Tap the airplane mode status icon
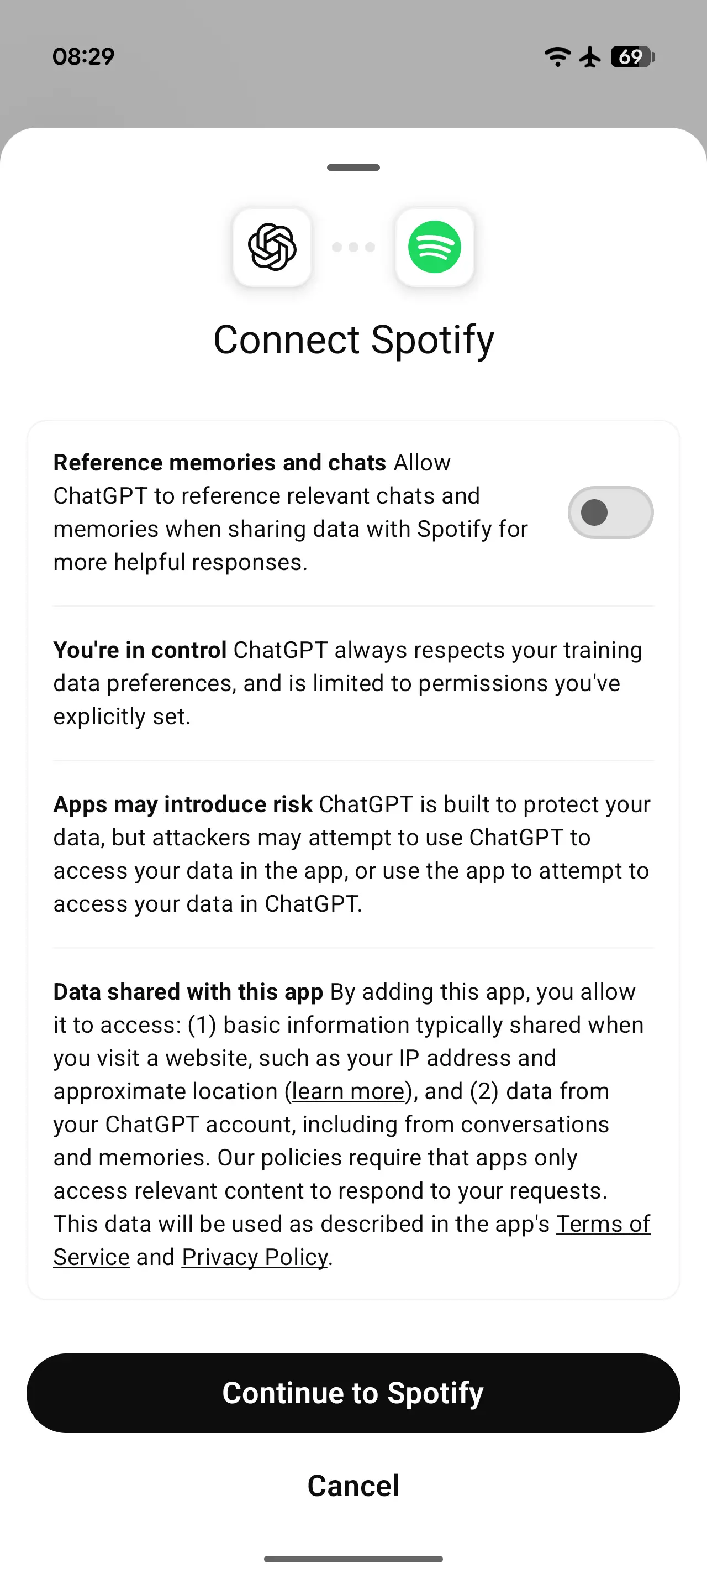The image size is (707, 1579). [x=590, y=57]
